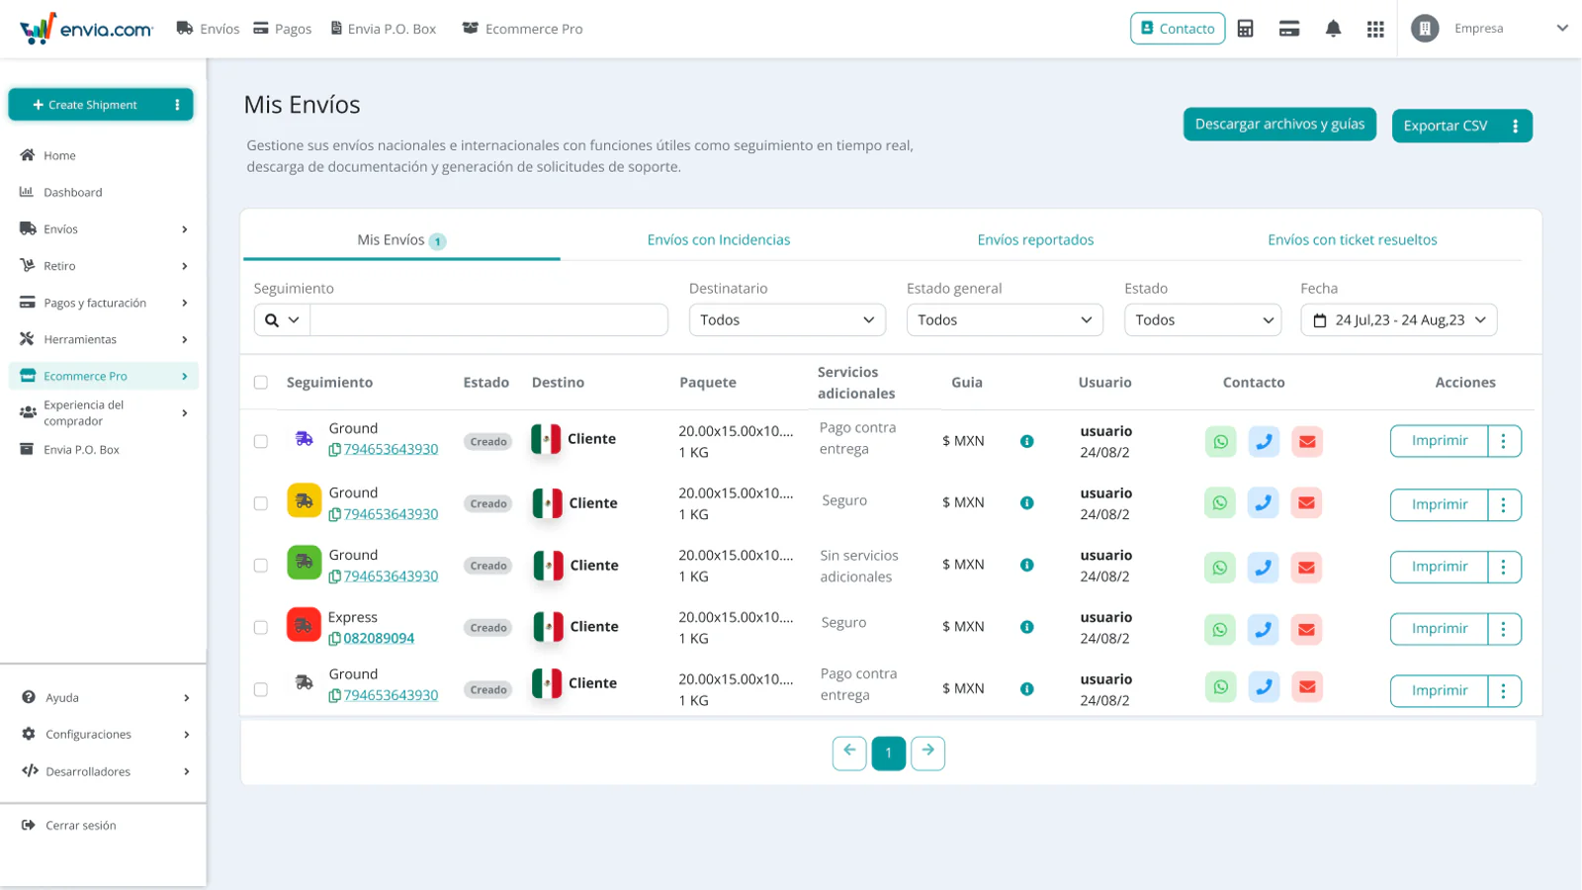Click mail icon in the Seguro Ground row
1582x890 pixels.
1306,503
